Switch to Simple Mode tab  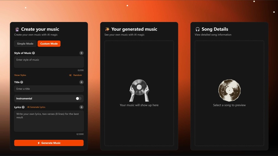[x=25, y=43]
